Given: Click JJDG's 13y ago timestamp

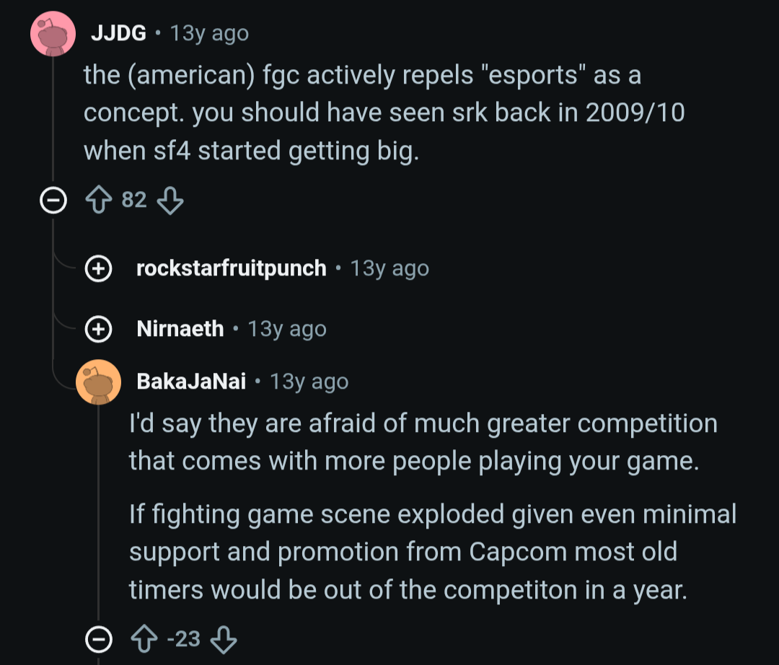Looking at the screenshot, I should pyautogui.click(x=209, y=33).
